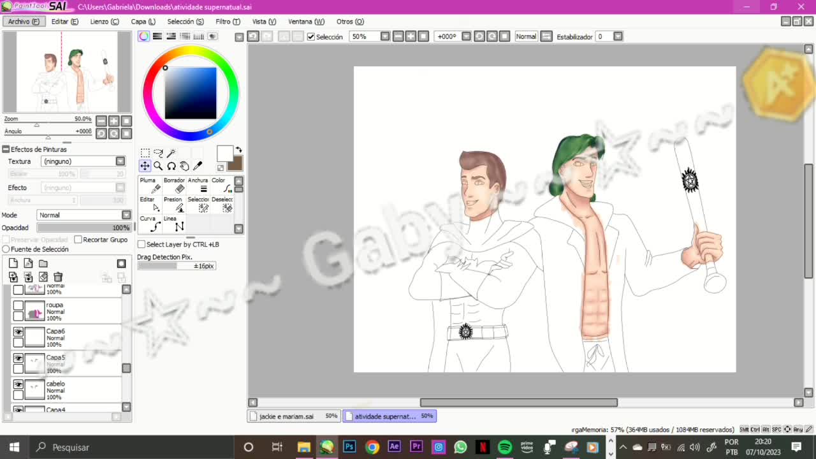
Task: Choose the Presion pressure tool
Action: pyautogui.click(x=175, y=205)
